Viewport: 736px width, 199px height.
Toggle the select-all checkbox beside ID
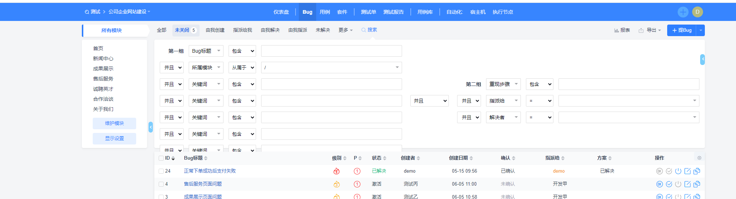pyautogui.click(x=161, y=158)
